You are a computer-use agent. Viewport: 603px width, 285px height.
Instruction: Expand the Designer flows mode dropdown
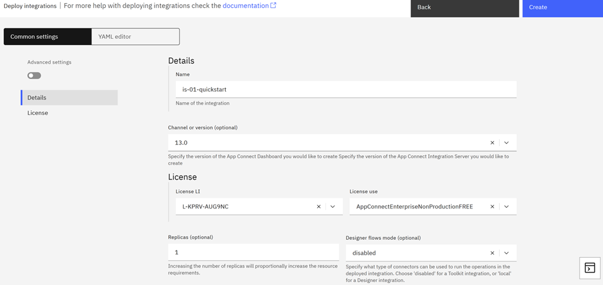coord(507,253)
